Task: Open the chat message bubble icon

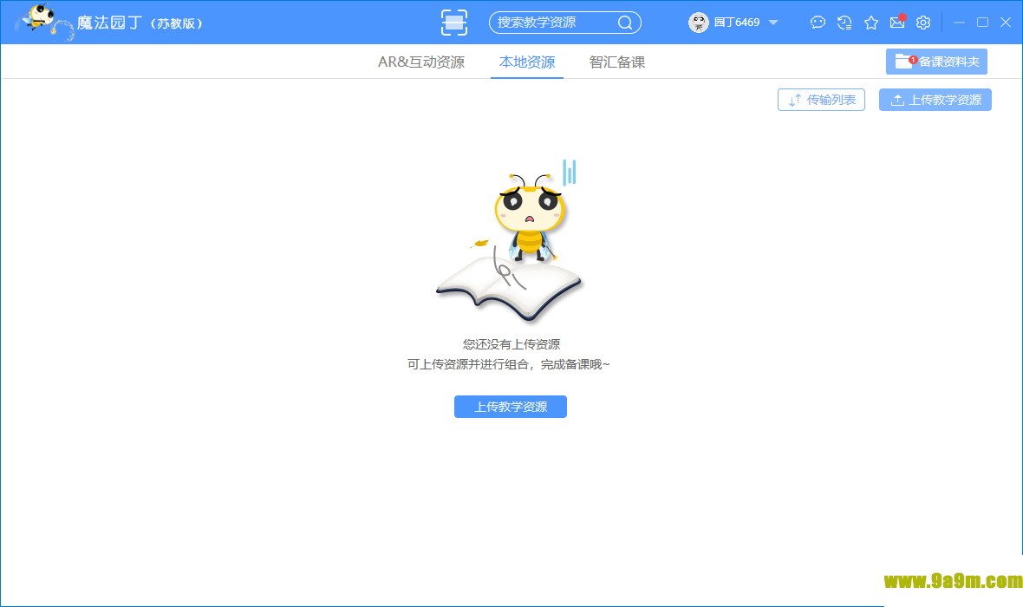Action: point(818,23)
